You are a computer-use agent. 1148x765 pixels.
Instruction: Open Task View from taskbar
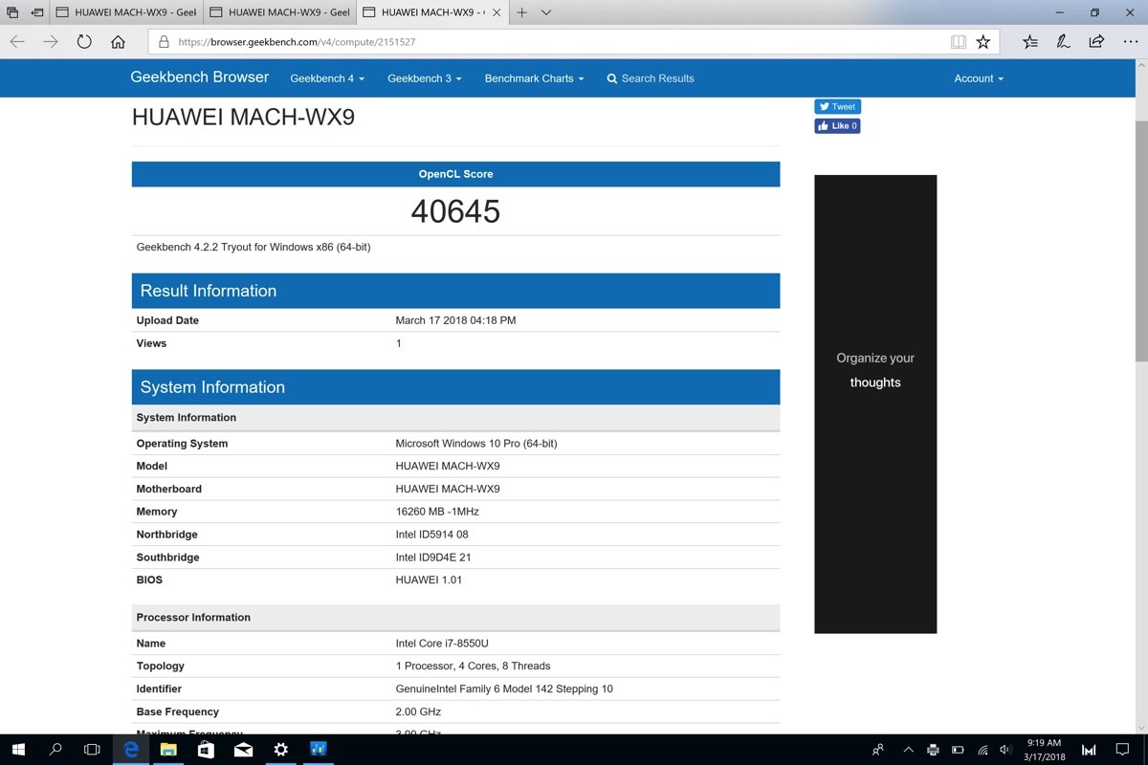[x=92, y=750]
